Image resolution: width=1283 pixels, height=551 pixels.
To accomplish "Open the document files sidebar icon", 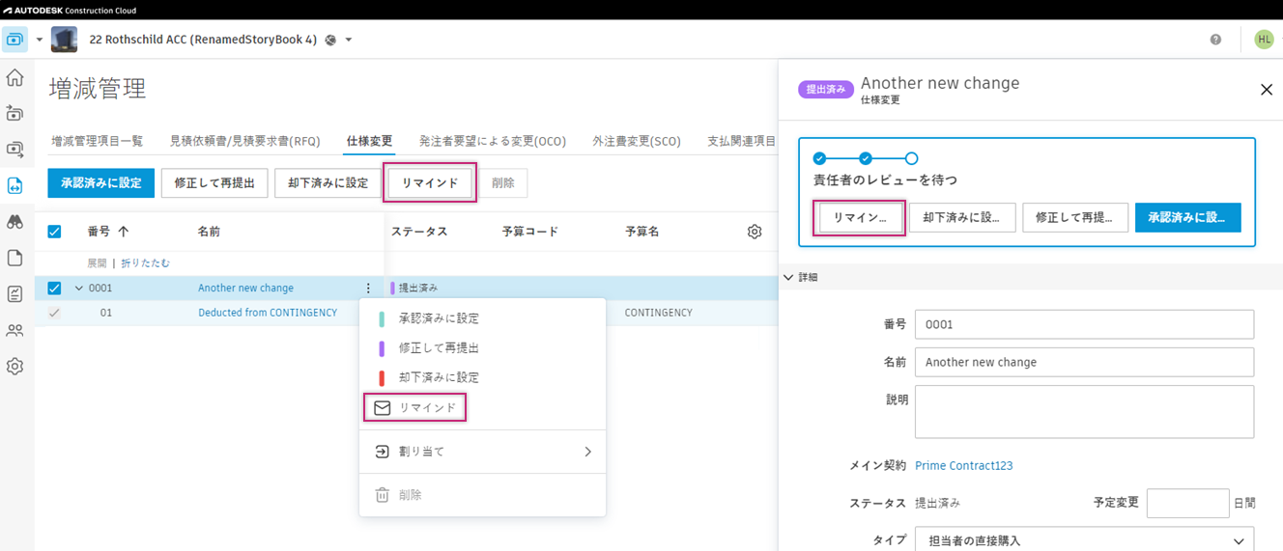I will point(14,258).
